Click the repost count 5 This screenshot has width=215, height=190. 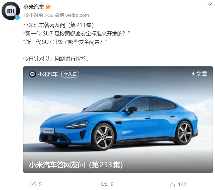pyautogui.click(x=40, y=184)
